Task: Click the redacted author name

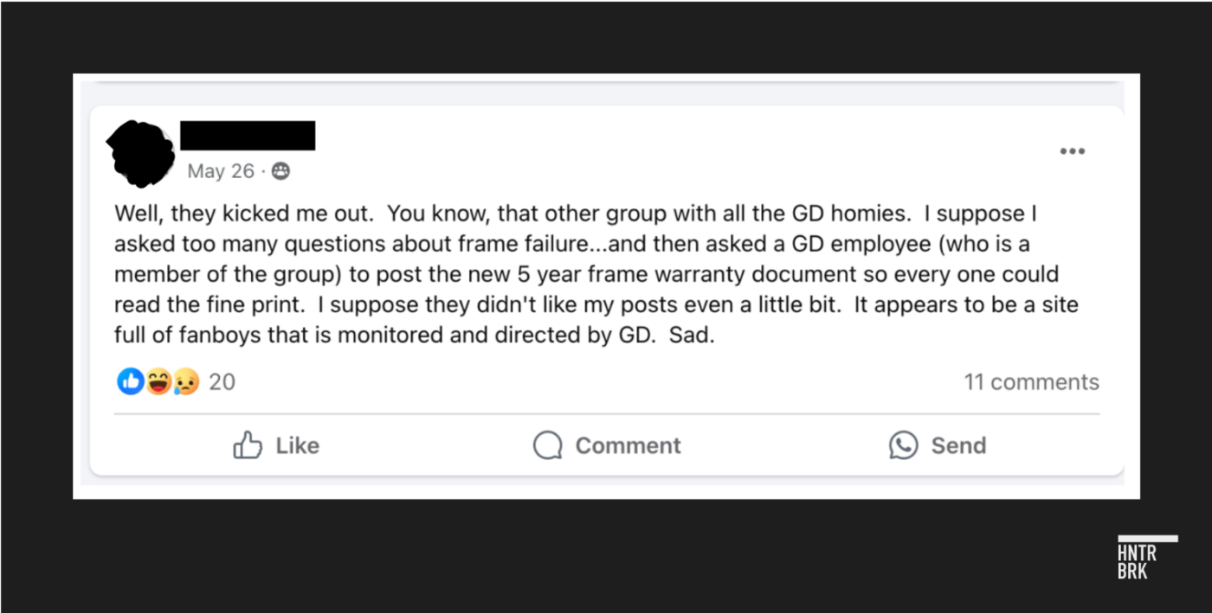Action: [248, 136]
